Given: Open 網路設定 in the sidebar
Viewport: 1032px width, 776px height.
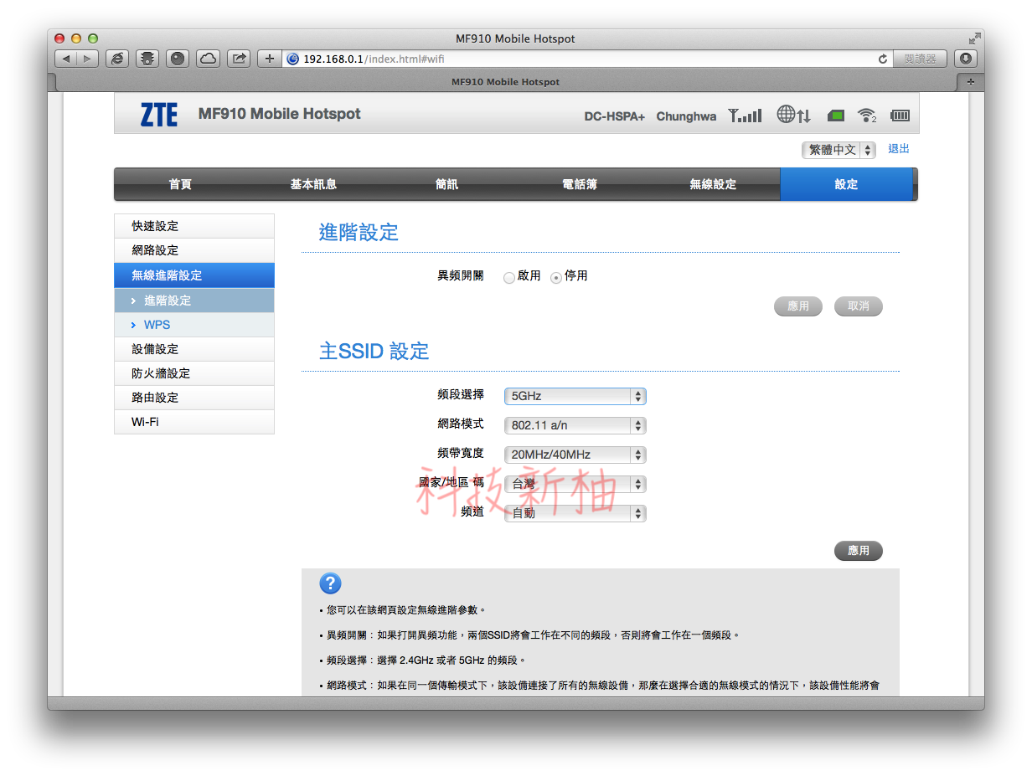Looking at the screenshot, I should tap(194, 250).
